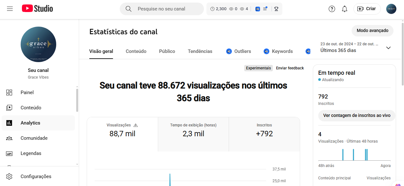Switch to the Tendências tab
Viewport: 404px width, 186px height.
(200, 51)
